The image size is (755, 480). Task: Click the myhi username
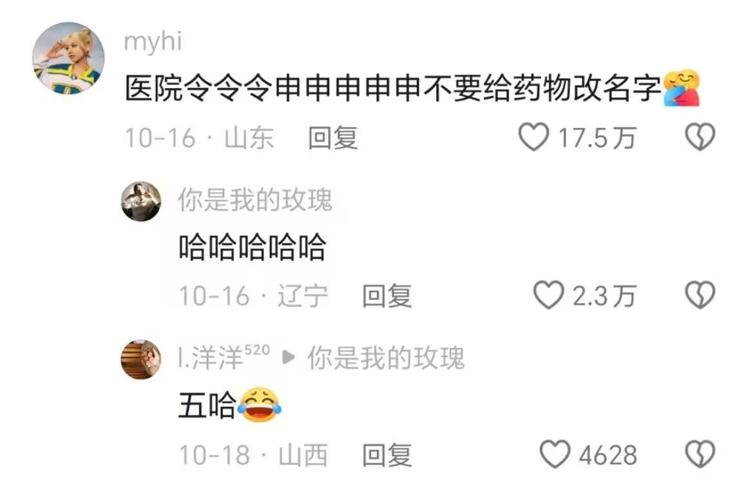(153, 41)
